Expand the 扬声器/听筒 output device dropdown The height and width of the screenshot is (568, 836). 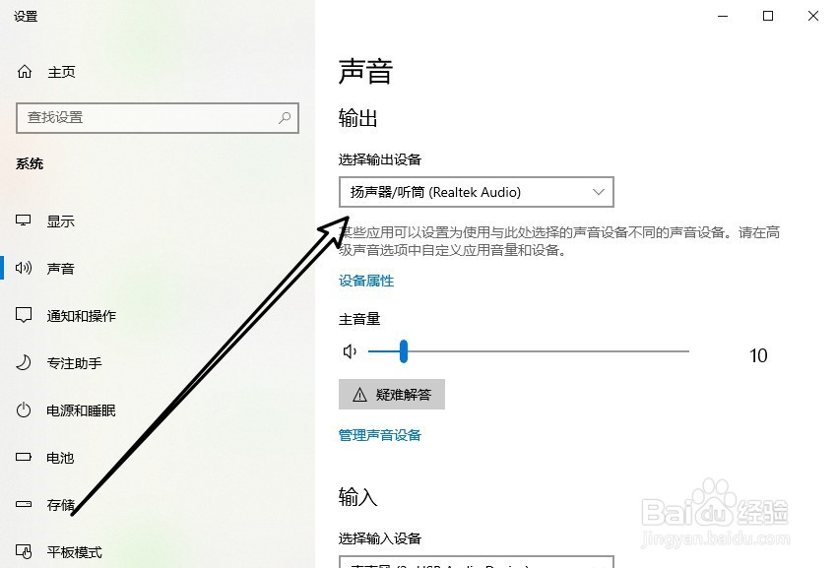[x=477, y=192]
